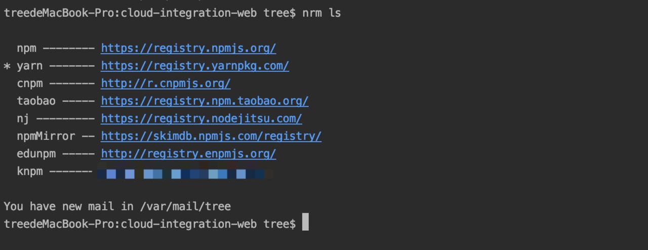Click the r.cnpmjs.org URL
This screenshot has height=250, width=648.
pos(166,84)
